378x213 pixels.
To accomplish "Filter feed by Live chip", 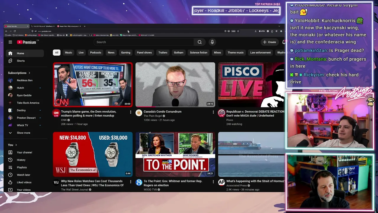I will (x=81, y=53).
